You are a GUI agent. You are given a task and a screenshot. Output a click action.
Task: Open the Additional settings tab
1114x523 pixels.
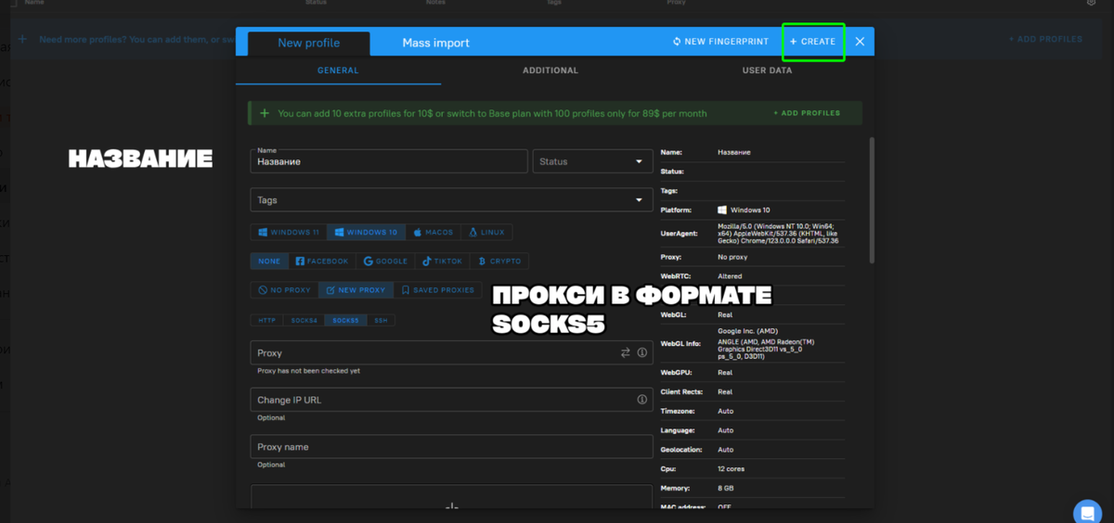click(550, 70)
